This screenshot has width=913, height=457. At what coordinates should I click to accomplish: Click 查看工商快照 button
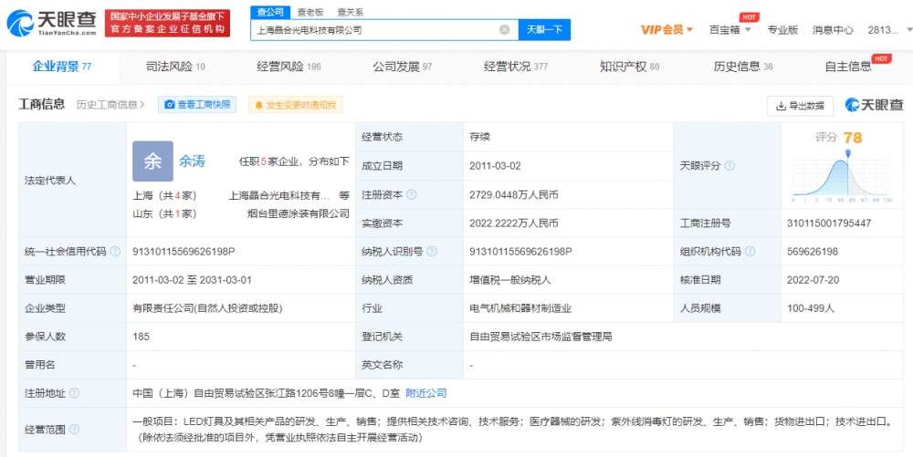pos(197,105)
